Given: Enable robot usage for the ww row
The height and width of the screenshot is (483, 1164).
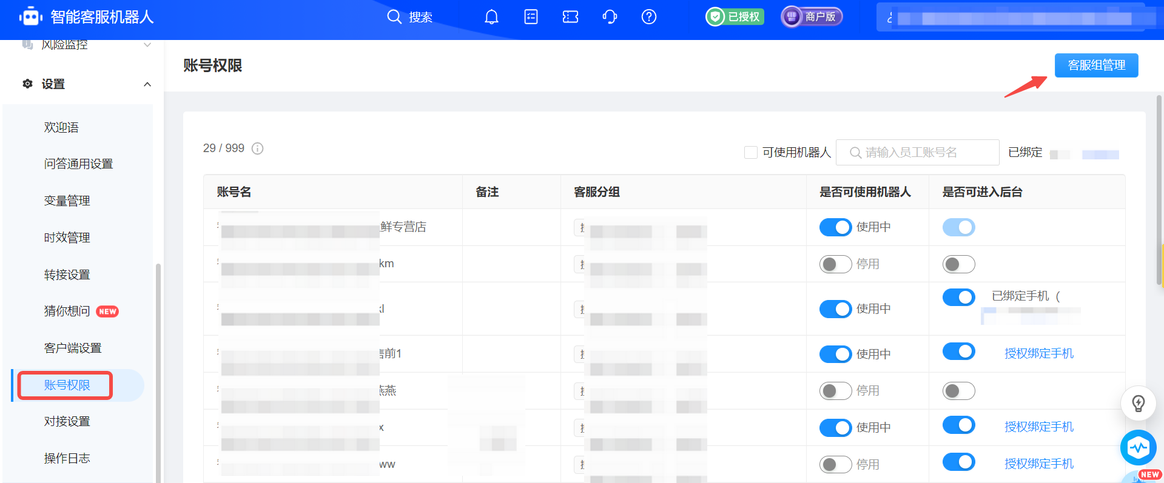Looking at the screenshot, I should pos(835,465).
